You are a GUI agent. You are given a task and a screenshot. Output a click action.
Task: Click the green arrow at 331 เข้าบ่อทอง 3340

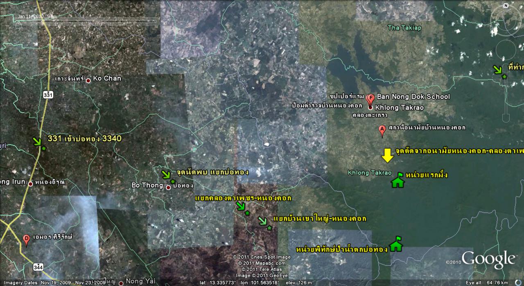click(x=38, y=142)
